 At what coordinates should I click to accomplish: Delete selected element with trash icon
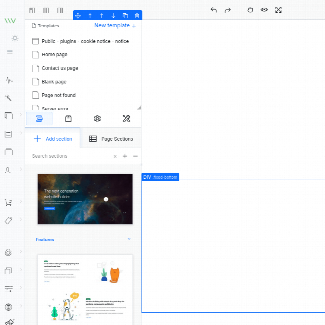pyautogui.click(x=137, y=16)
